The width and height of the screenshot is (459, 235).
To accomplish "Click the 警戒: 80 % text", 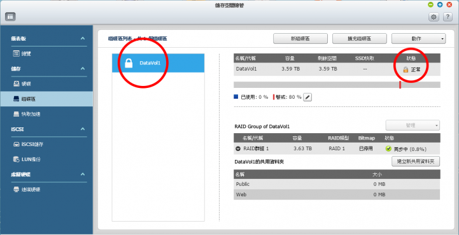I will [x=288, y=97].
